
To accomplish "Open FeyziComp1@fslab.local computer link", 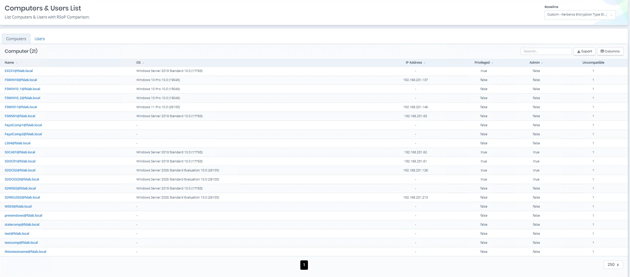I will click(23, 125).
